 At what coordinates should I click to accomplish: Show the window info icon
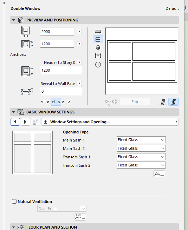98,65
